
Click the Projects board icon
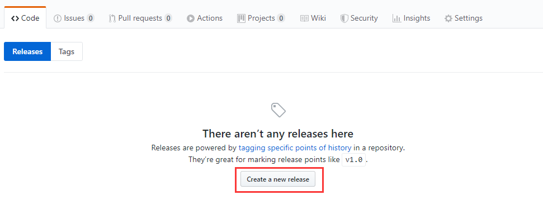(241, 18)
